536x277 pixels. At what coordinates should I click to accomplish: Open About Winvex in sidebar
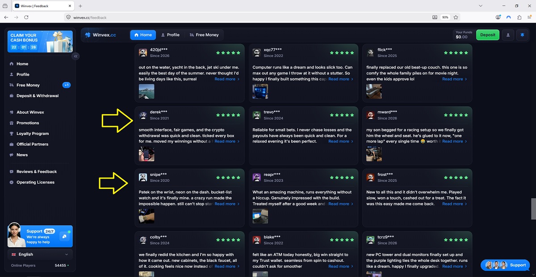pos(30,112)
